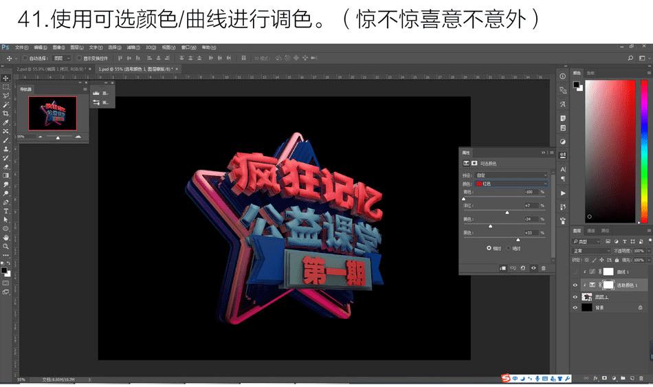Screen dimensions: 653x387
Task: Select the Absolute (绝对) radio option
Action: (x=509, y=248)
